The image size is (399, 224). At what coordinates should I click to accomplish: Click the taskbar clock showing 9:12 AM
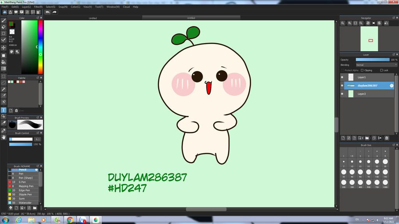[x=388, y=220]
